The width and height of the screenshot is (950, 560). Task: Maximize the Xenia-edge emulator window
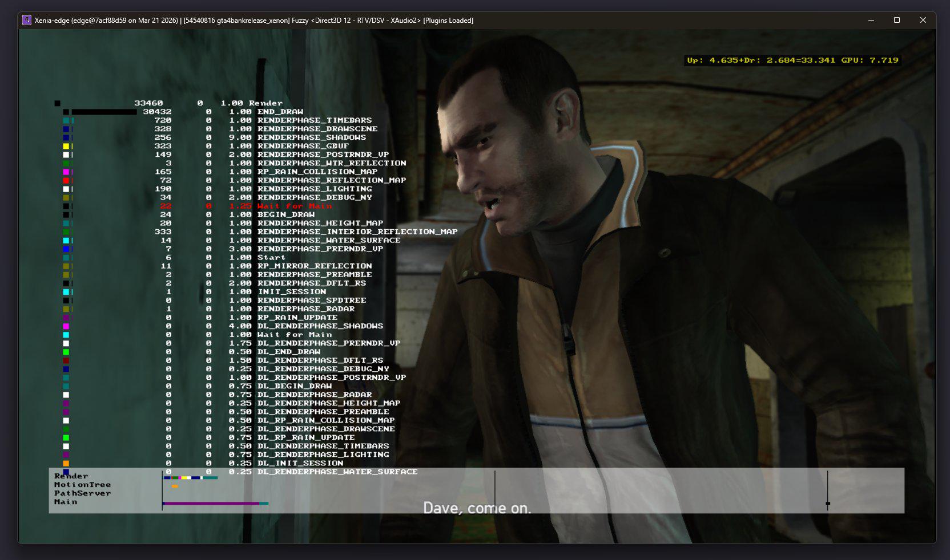pyautogui.click(x=897, y=20)
